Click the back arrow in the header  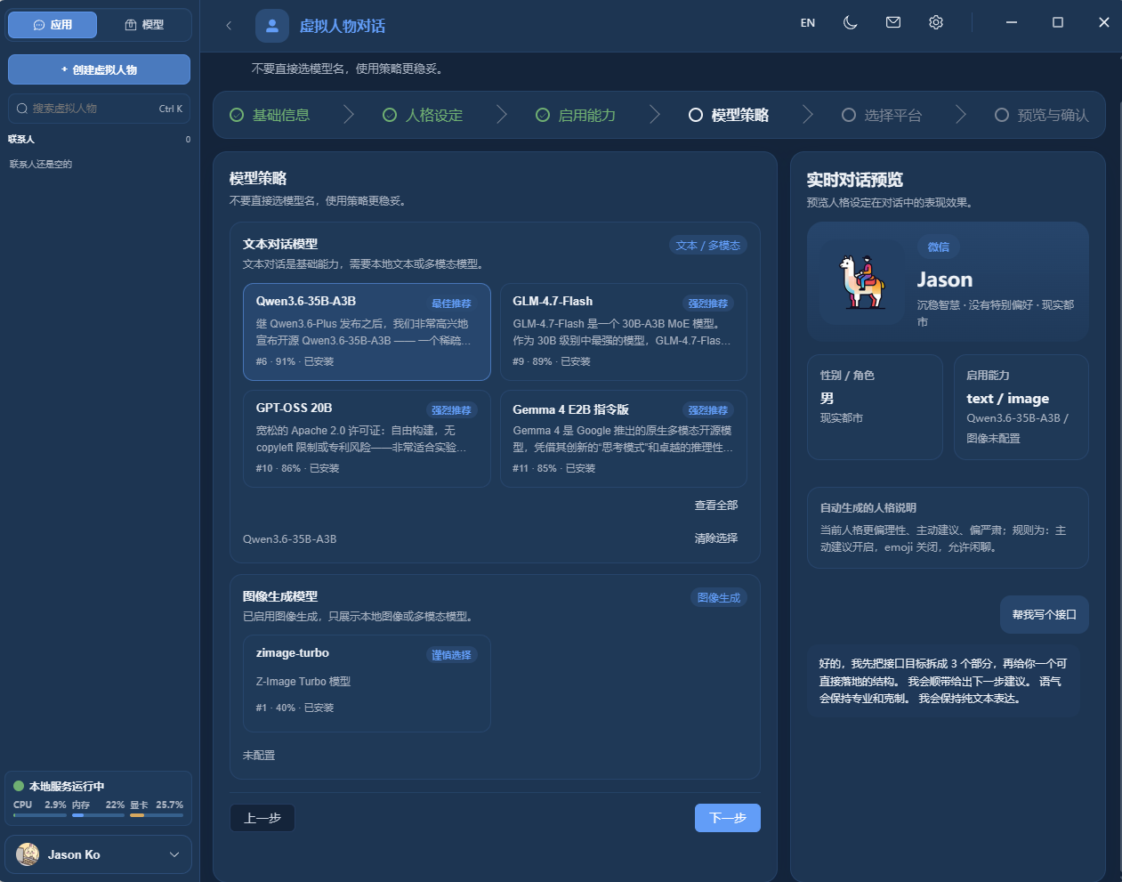pyautogui.click(x=229, y=26)
